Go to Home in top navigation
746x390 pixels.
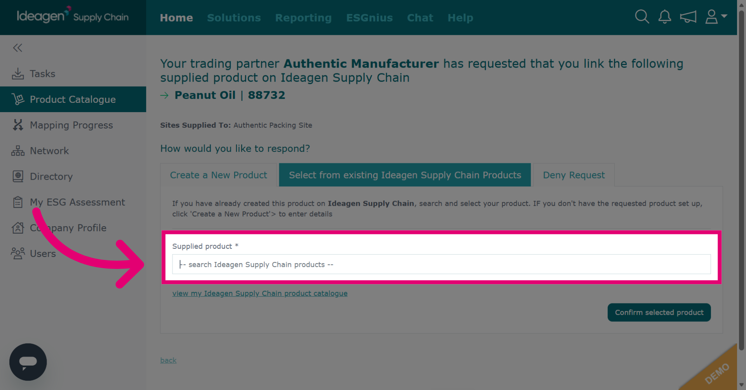pos(176,18)
